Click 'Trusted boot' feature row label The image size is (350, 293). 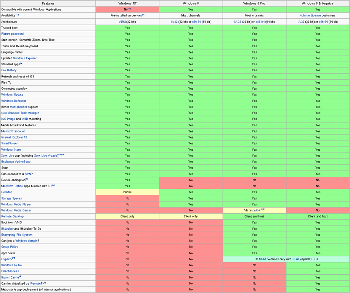click(x=10, y=28)
